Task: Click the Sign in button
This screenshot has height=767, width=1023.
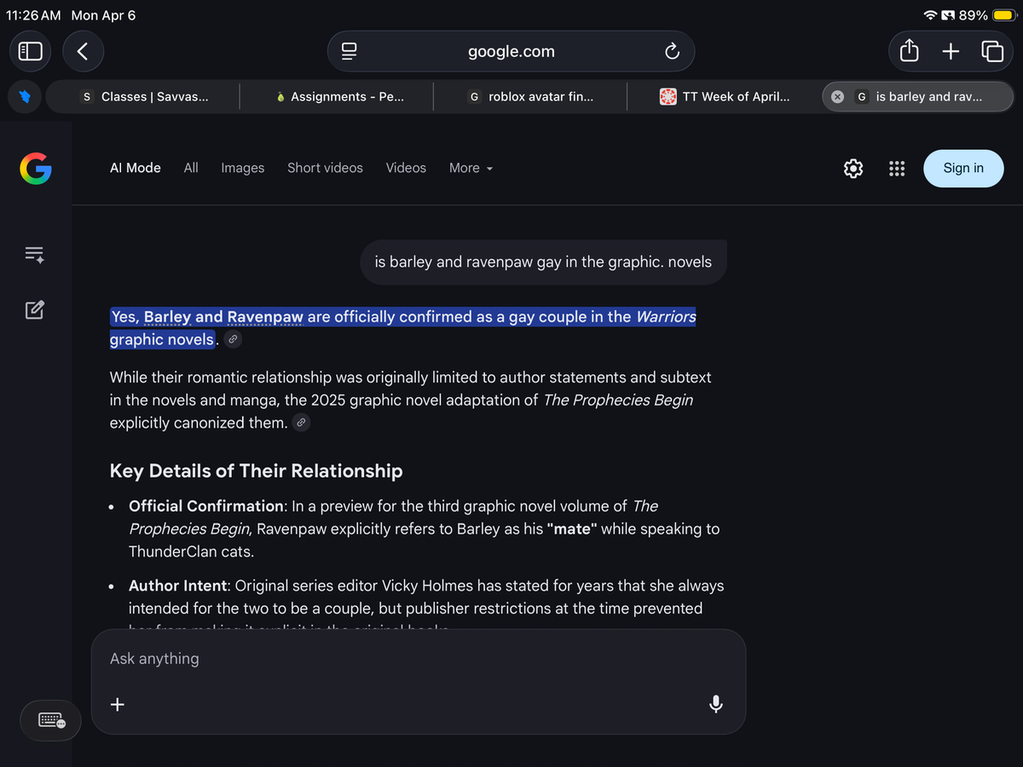Action: click(962, 169)
